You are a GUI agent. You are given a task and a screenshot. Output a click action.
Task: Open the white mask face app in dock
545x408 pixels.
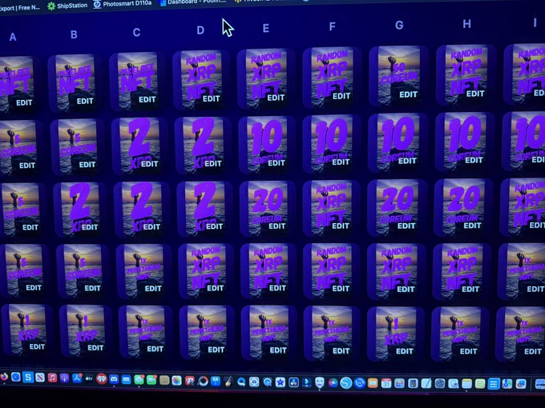pos(320,382)
